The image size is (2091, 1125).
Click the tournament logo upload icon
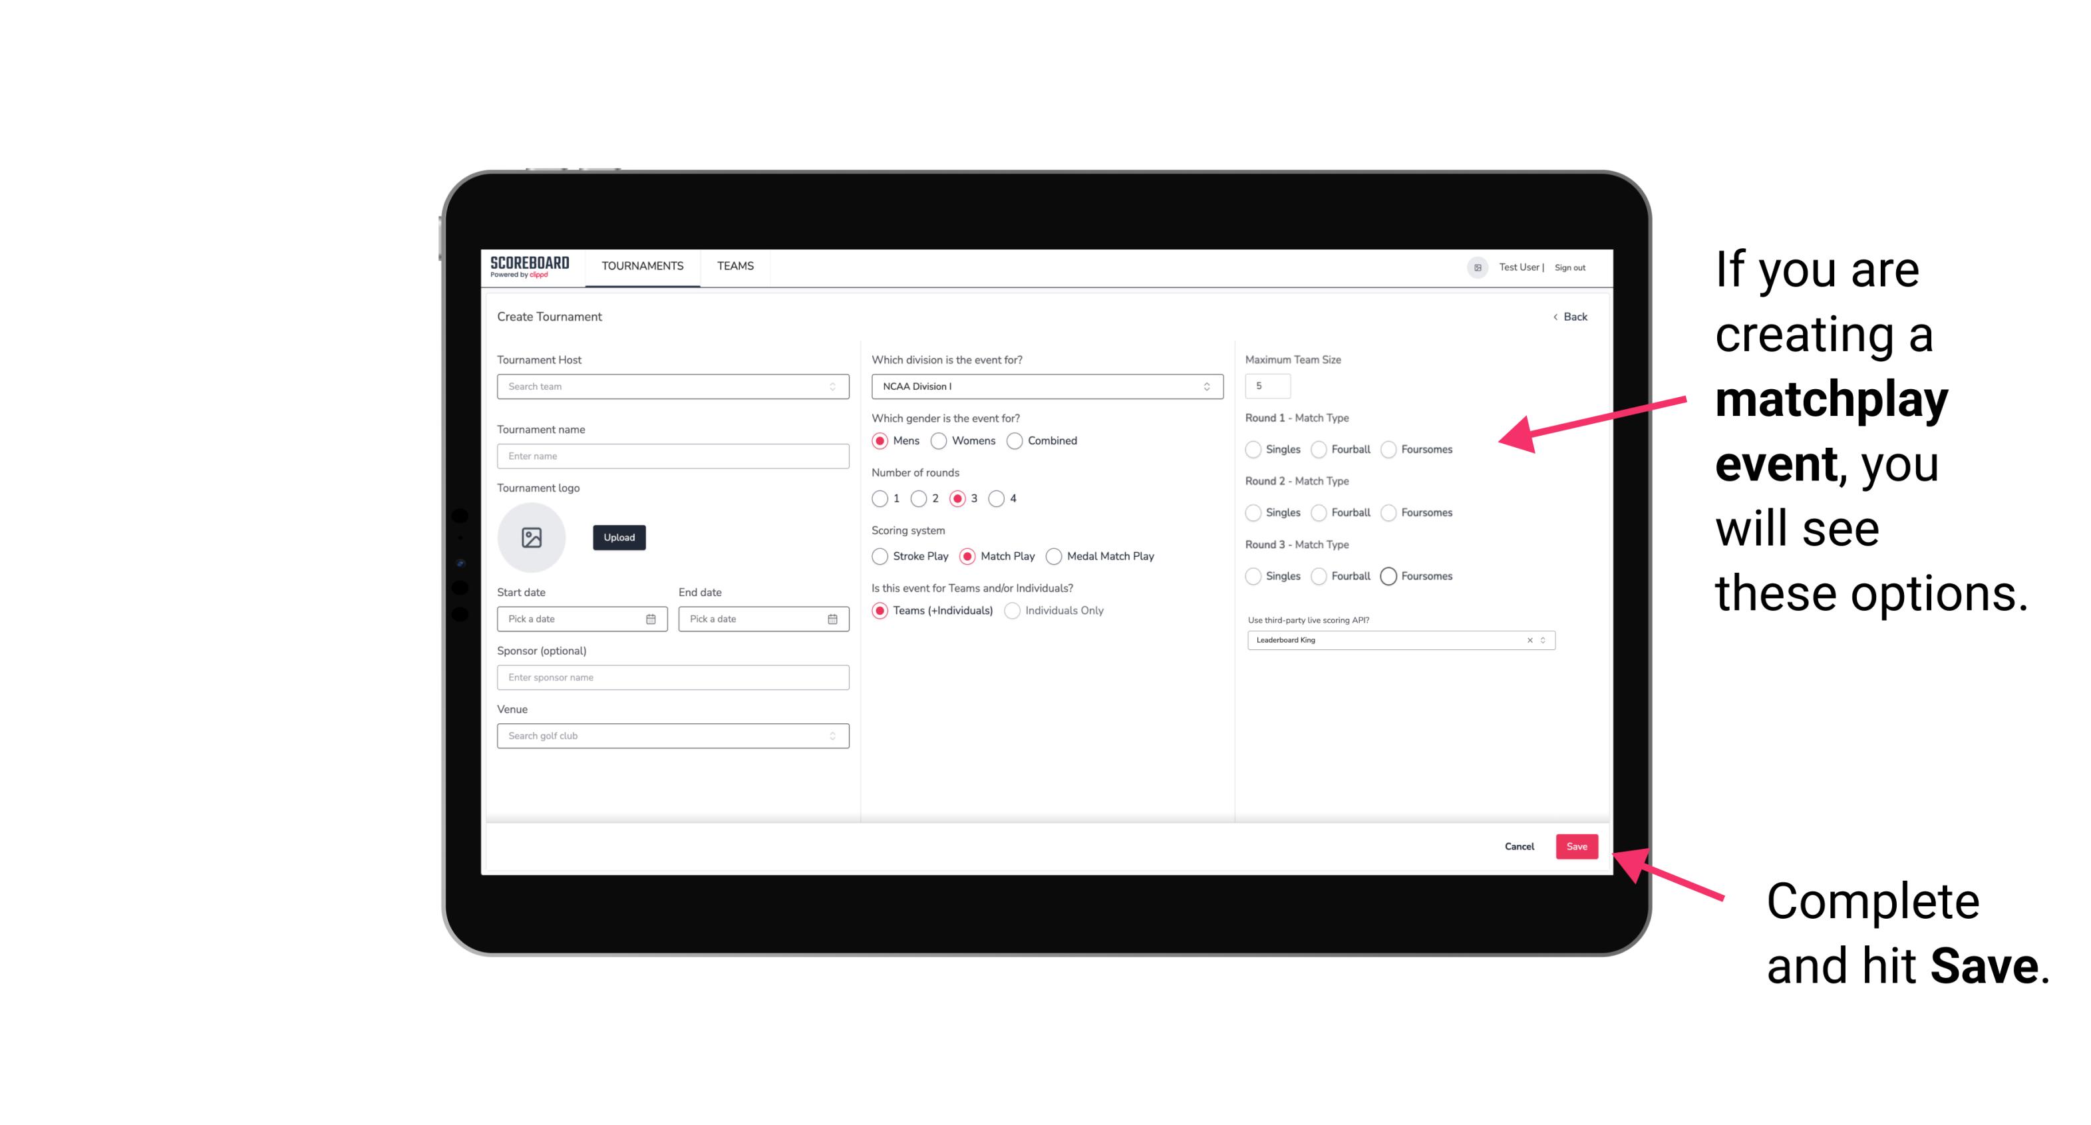[532, 538]
